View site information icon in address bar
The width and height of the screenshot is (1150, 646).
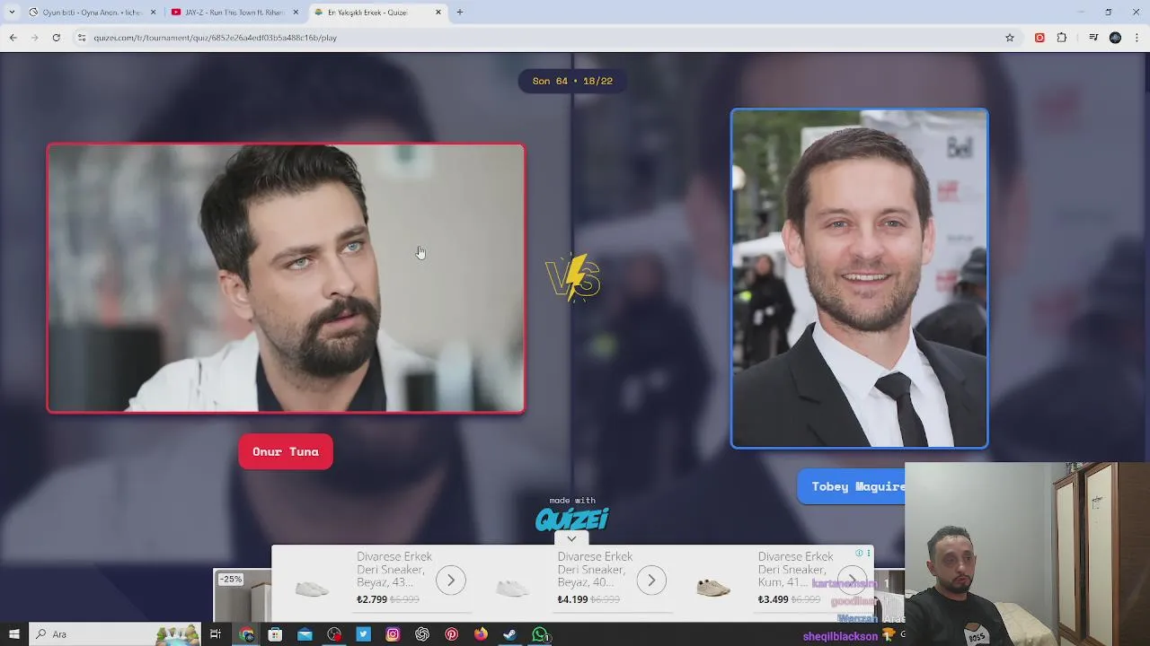point(82,38)
